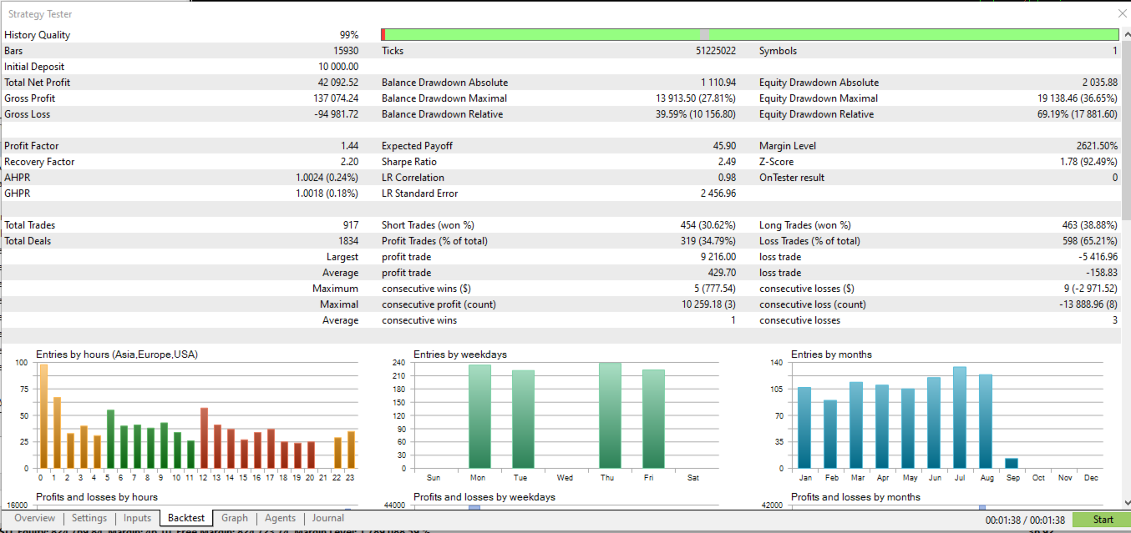
Task: Switch to the Graph tab
Action: coord(235,519)
